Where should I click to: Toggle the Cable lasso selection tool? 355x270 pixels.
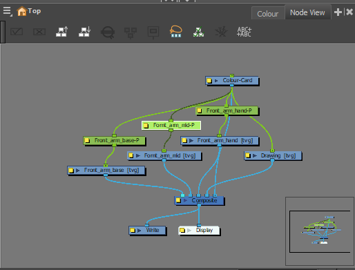pyautogui.click(x=176, y=31)
